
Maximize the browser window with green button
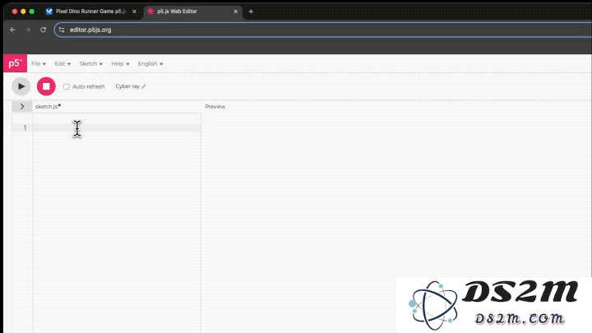pyautogui.click(x=32, y=12)
